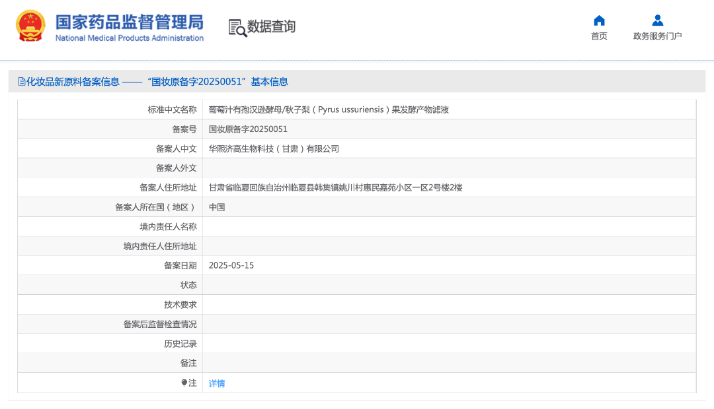Click the 首页 house icon
Screen dimensions: 714x409
[x=599, y=20]
